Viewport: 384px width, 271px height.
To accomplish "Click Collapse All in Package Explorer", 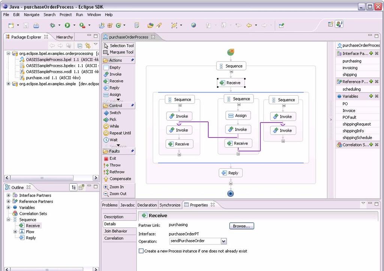I will (x=79, y=45).
